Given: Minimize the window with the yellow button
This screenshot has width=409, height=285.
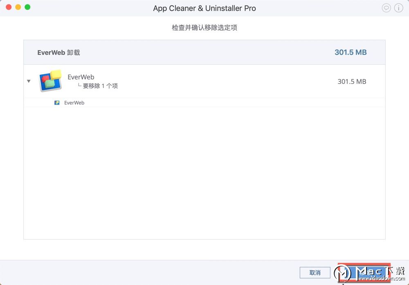Looking at the screenshot, I should point(18,7).
